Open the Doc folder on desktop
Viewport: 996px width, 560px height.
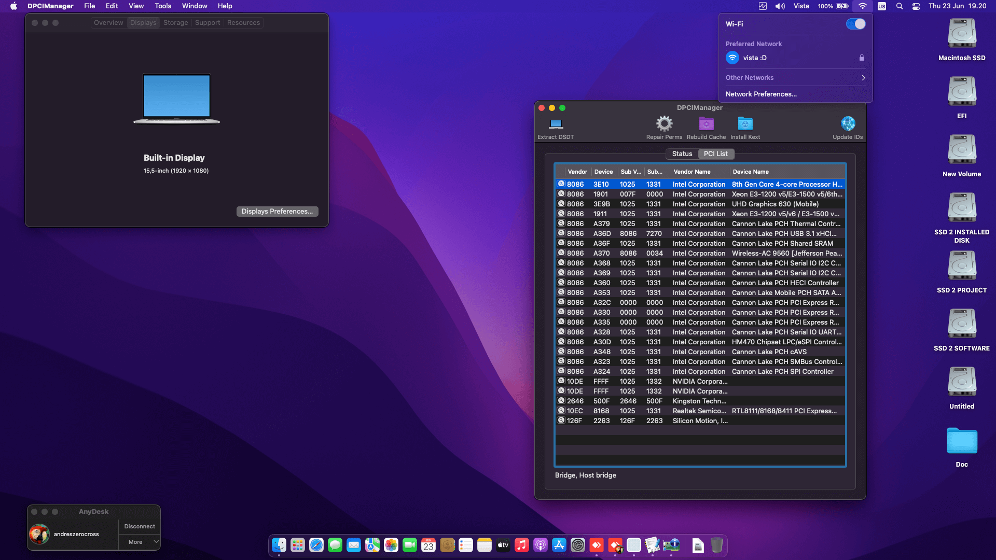[x=962, y=441]
